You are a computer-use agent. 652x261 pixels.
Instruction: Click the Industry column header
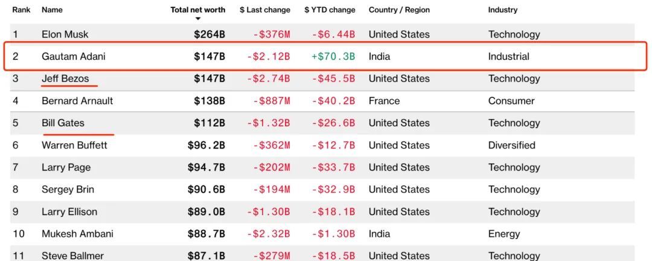502,10
